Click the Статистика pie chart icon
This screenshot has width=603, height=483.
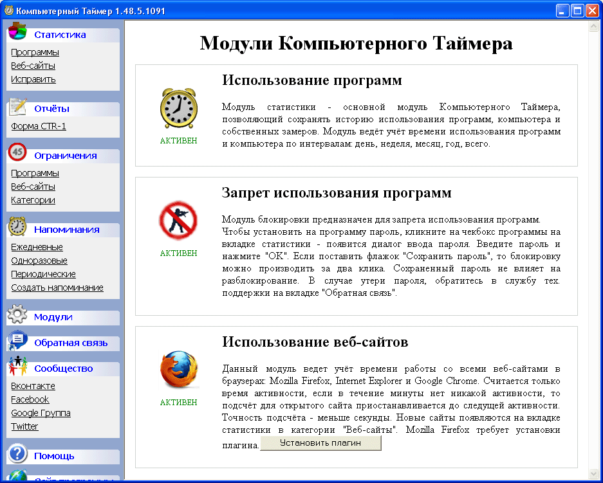(x=18, y=32)
